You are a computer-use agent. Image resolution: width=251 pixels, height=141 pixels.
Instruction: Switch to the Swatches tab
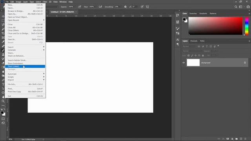[193, 13]
